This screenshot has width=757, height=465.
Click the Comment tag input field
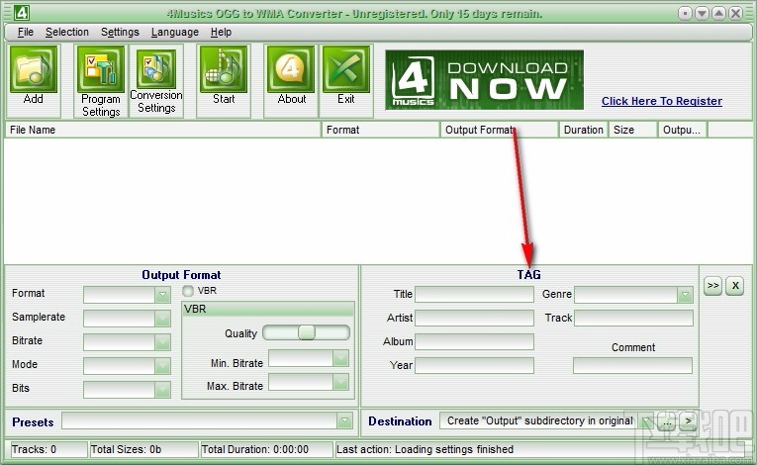click(633, 365)
